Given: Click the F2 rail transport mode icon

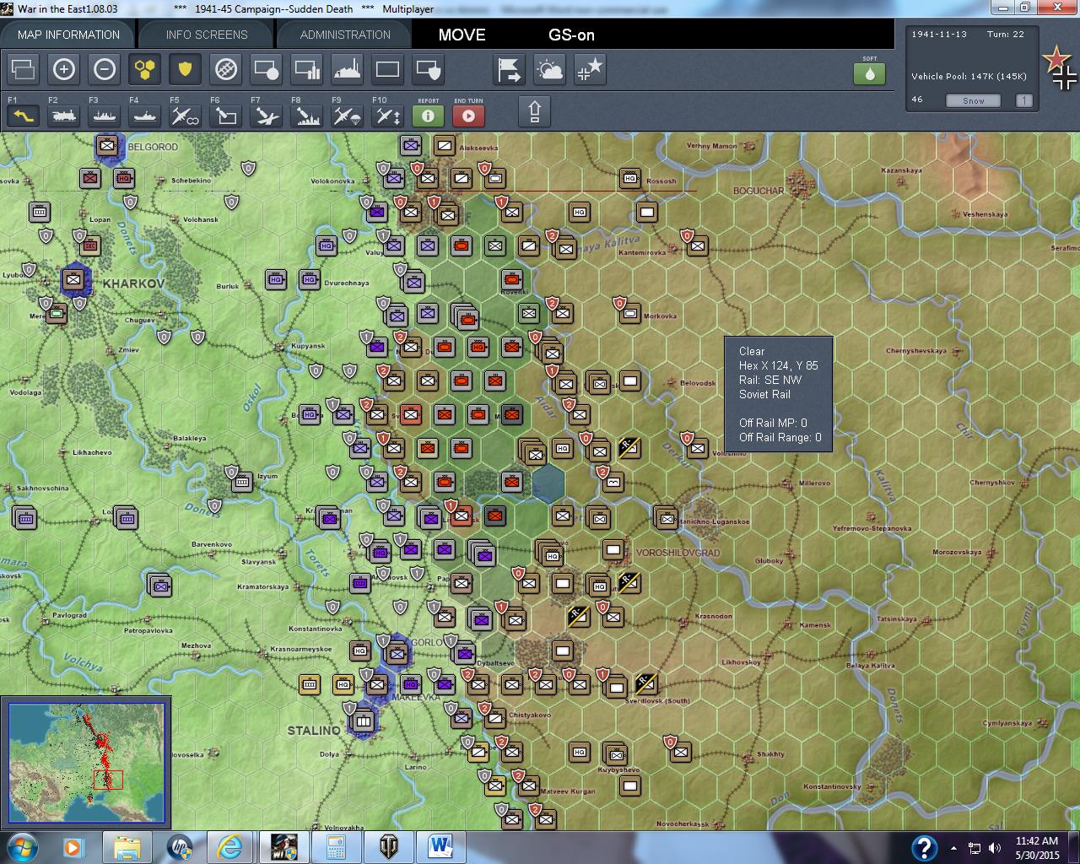Looking at the screenshot, I should [62, 116].
